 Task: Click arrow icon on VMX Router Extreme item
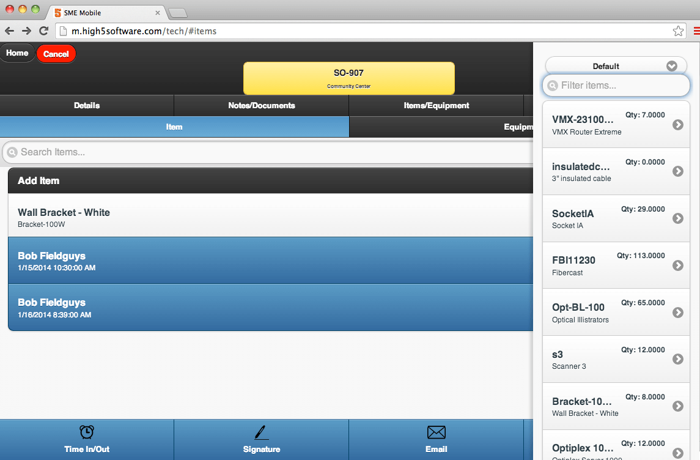tap(677, 125)
